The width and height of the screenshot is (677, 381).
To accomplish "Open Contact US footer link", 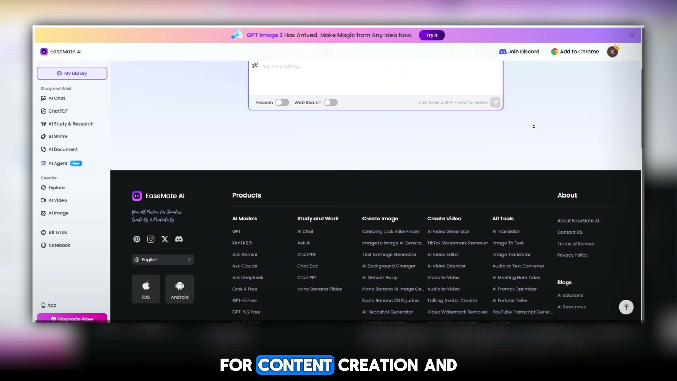I will (x=570, y=232).
